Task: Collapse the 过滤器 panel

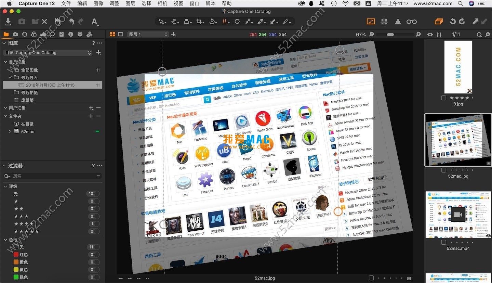Action: coord(4,165)
